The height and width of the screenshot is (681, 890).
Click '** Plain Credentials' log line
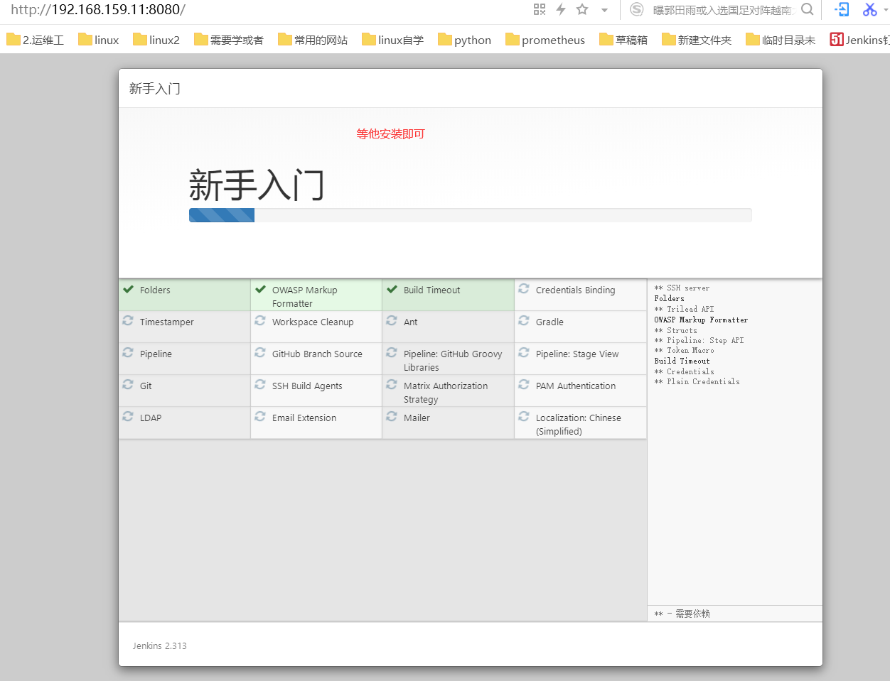click(x=697, y=381)
